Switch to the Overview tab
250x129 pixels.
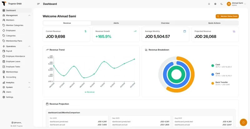click(x=165, y=23)
